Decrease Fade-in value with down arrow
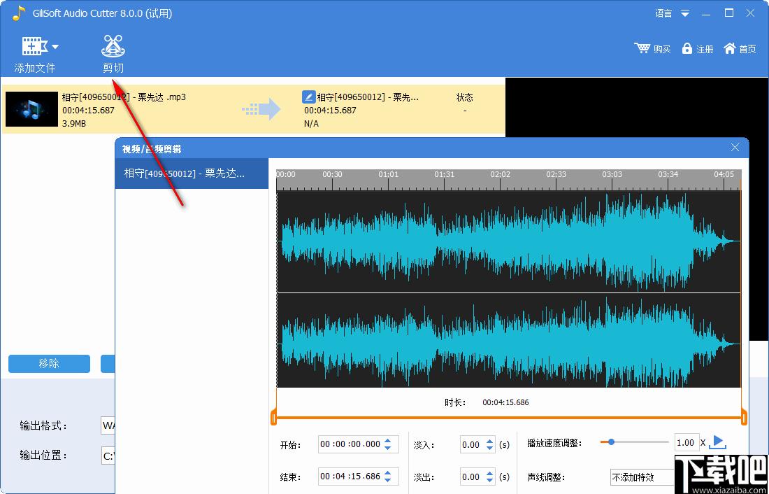 pyautogui.click(x=489, y=448)
